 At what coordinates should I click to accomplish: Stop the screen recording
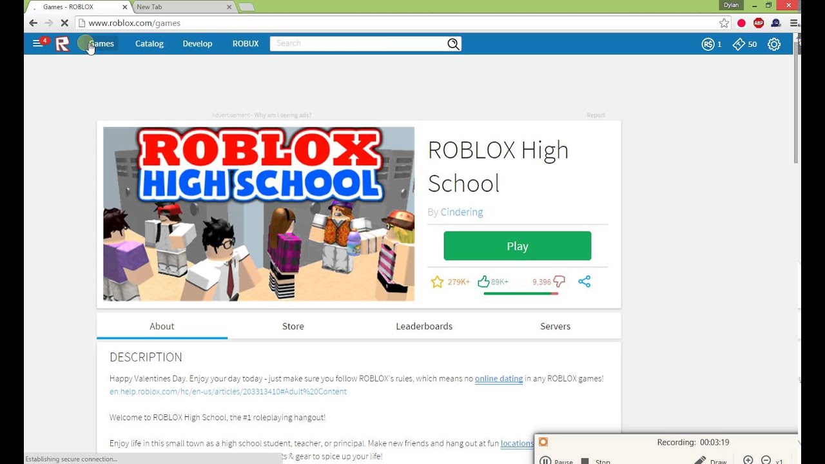(596, 461)
